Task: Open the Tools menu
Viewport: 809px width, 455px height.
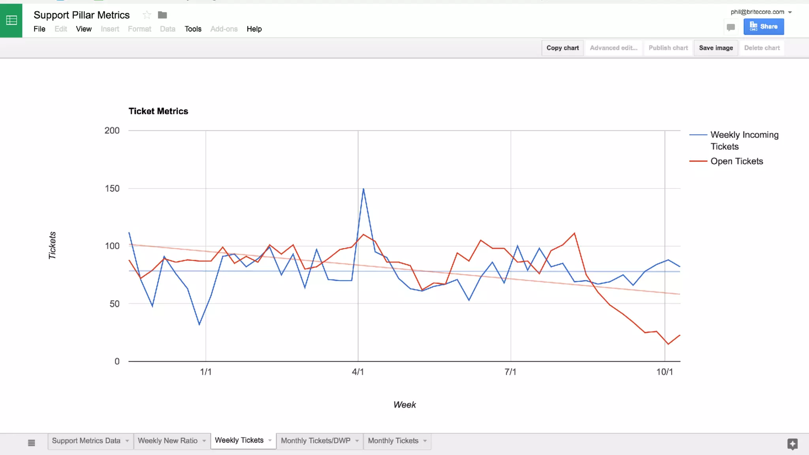Action: 193,29
